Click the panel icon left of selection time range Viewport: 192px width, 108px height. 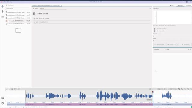(x=150, y=89)
